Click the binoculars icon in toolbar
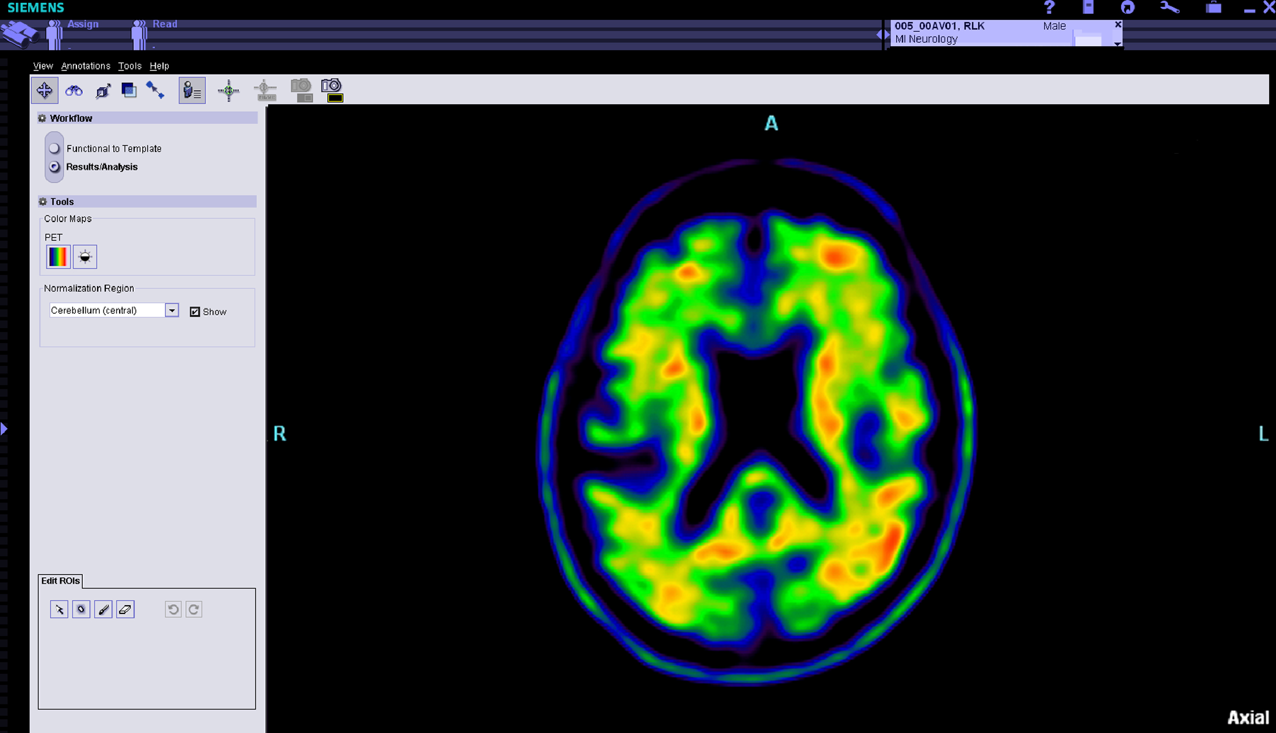Screen dimensions: 1276x733 click(x=74, y=91)
